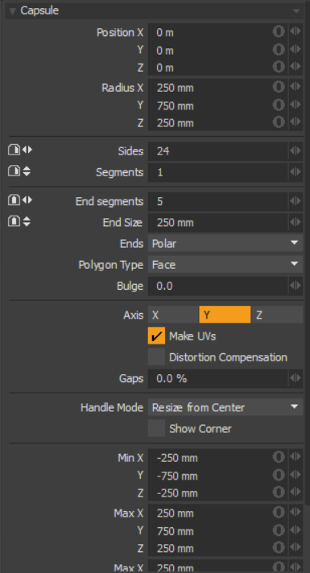Screen dimensions: 310x573
Task: Click the End Size handle icon
Action: pos(19,221)
